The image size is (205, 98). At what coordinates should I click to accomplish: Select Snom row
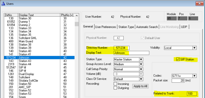pos(39,97)
